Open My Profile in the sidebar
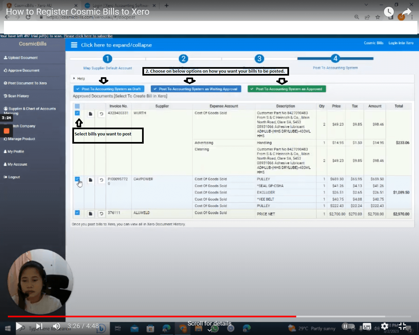Viewport: 419px width, 335px height. 14,151
